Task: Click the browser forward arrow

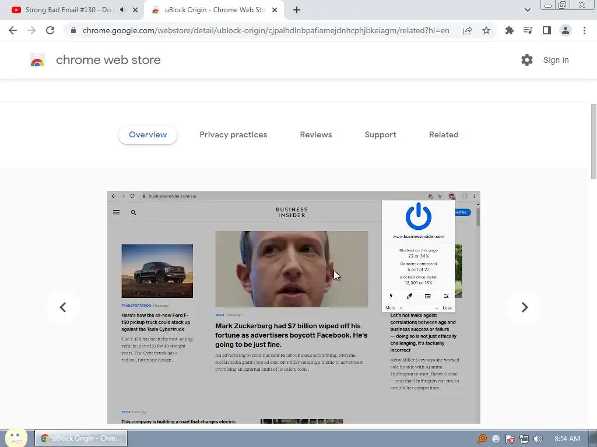Action: (31, 30)
